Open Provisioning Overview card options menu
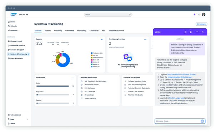This screenshot has width=216, height=132. coord(145,40)
